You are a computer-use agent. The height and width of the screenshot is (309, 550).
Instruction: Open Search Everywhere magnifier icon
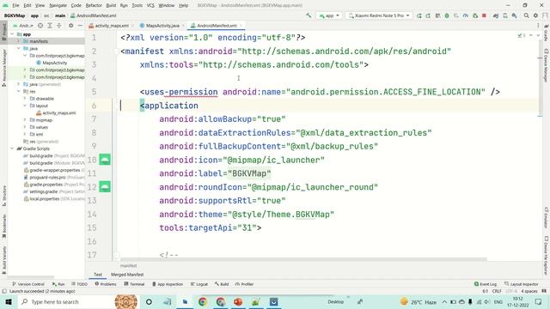pos(527,15)
